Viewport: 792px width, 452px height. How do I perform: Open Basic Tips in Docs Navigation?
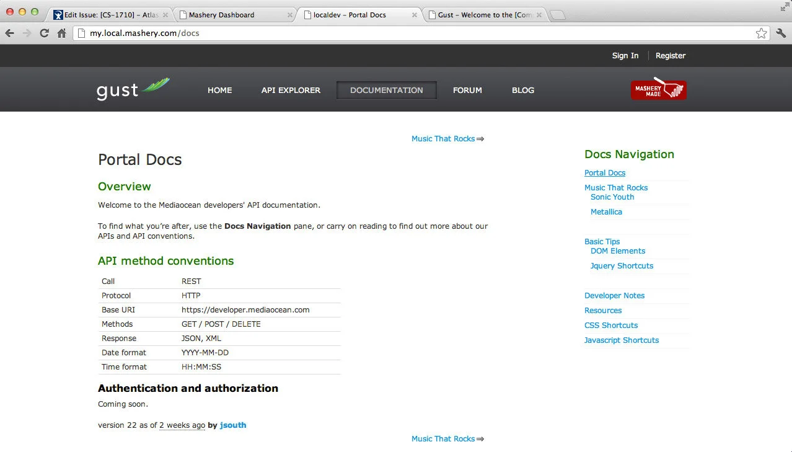tap(602, 242)
